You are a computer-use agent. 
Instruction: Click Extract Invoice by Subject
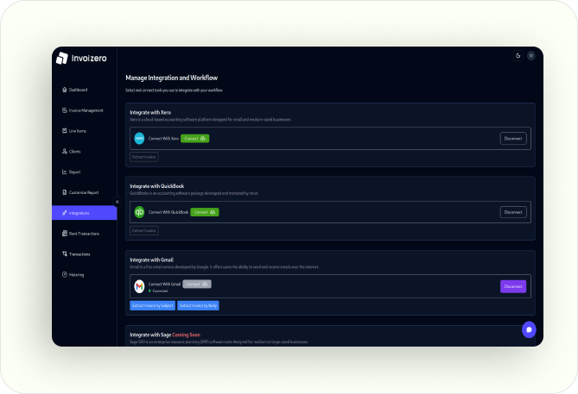[153, 306]
